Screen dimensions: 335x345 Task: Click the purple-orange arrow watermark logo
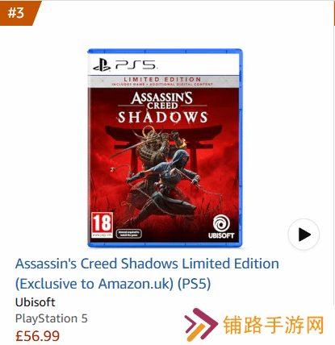[201, 325]
